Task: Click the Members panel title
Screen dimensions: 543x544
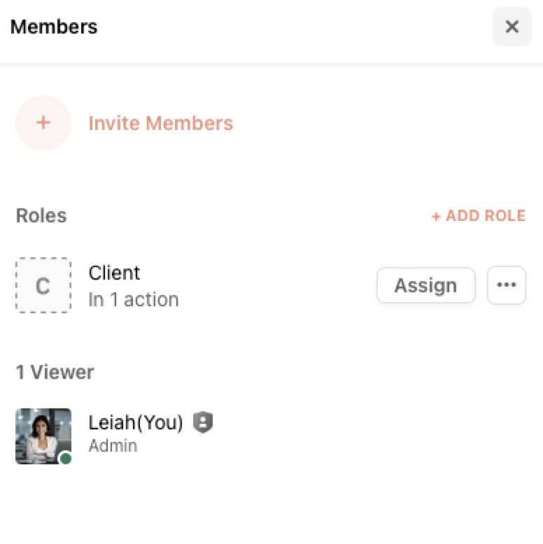Action: (x=54, y=27)
